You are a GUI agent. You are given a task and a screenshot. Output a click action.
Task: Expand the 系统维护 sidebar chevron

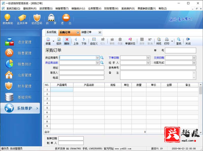[x=37, y=108]
